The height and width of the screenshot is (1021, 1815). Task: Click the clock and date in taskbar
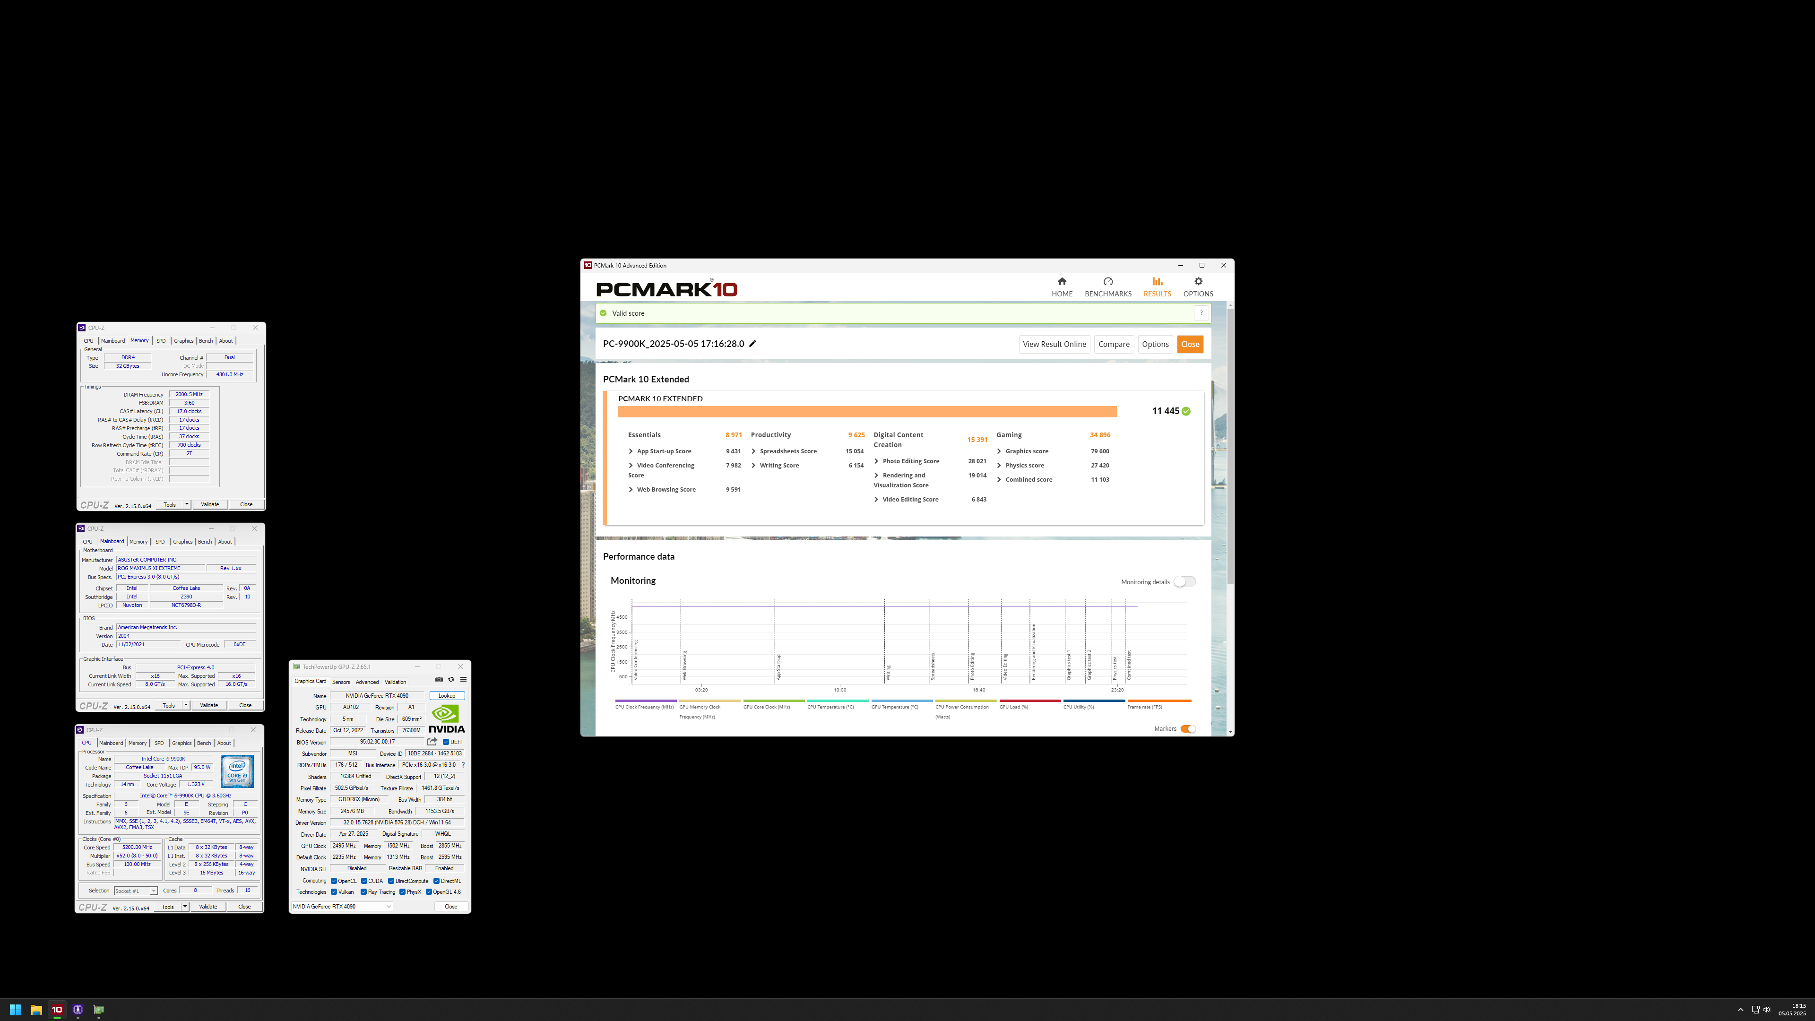1792,1010
